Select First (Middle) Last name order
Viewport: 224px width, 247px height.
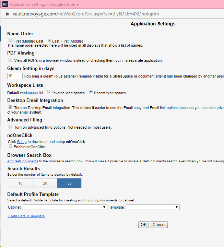coord(11,40)
